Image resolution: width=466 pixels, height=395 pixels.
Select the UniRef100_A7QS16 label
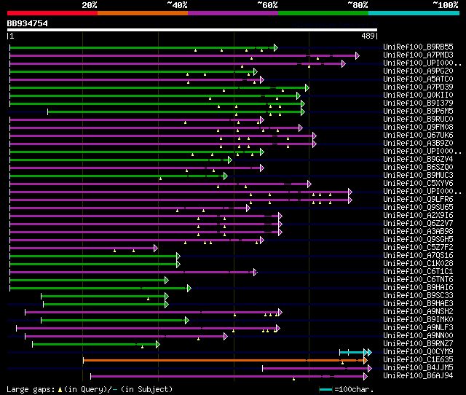(418, 256)
